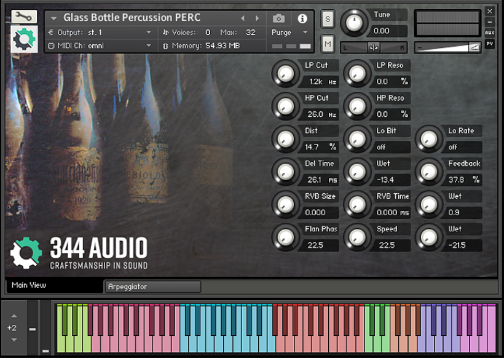
Task: Click the LP Reso knob
Action: coord(357,74)
